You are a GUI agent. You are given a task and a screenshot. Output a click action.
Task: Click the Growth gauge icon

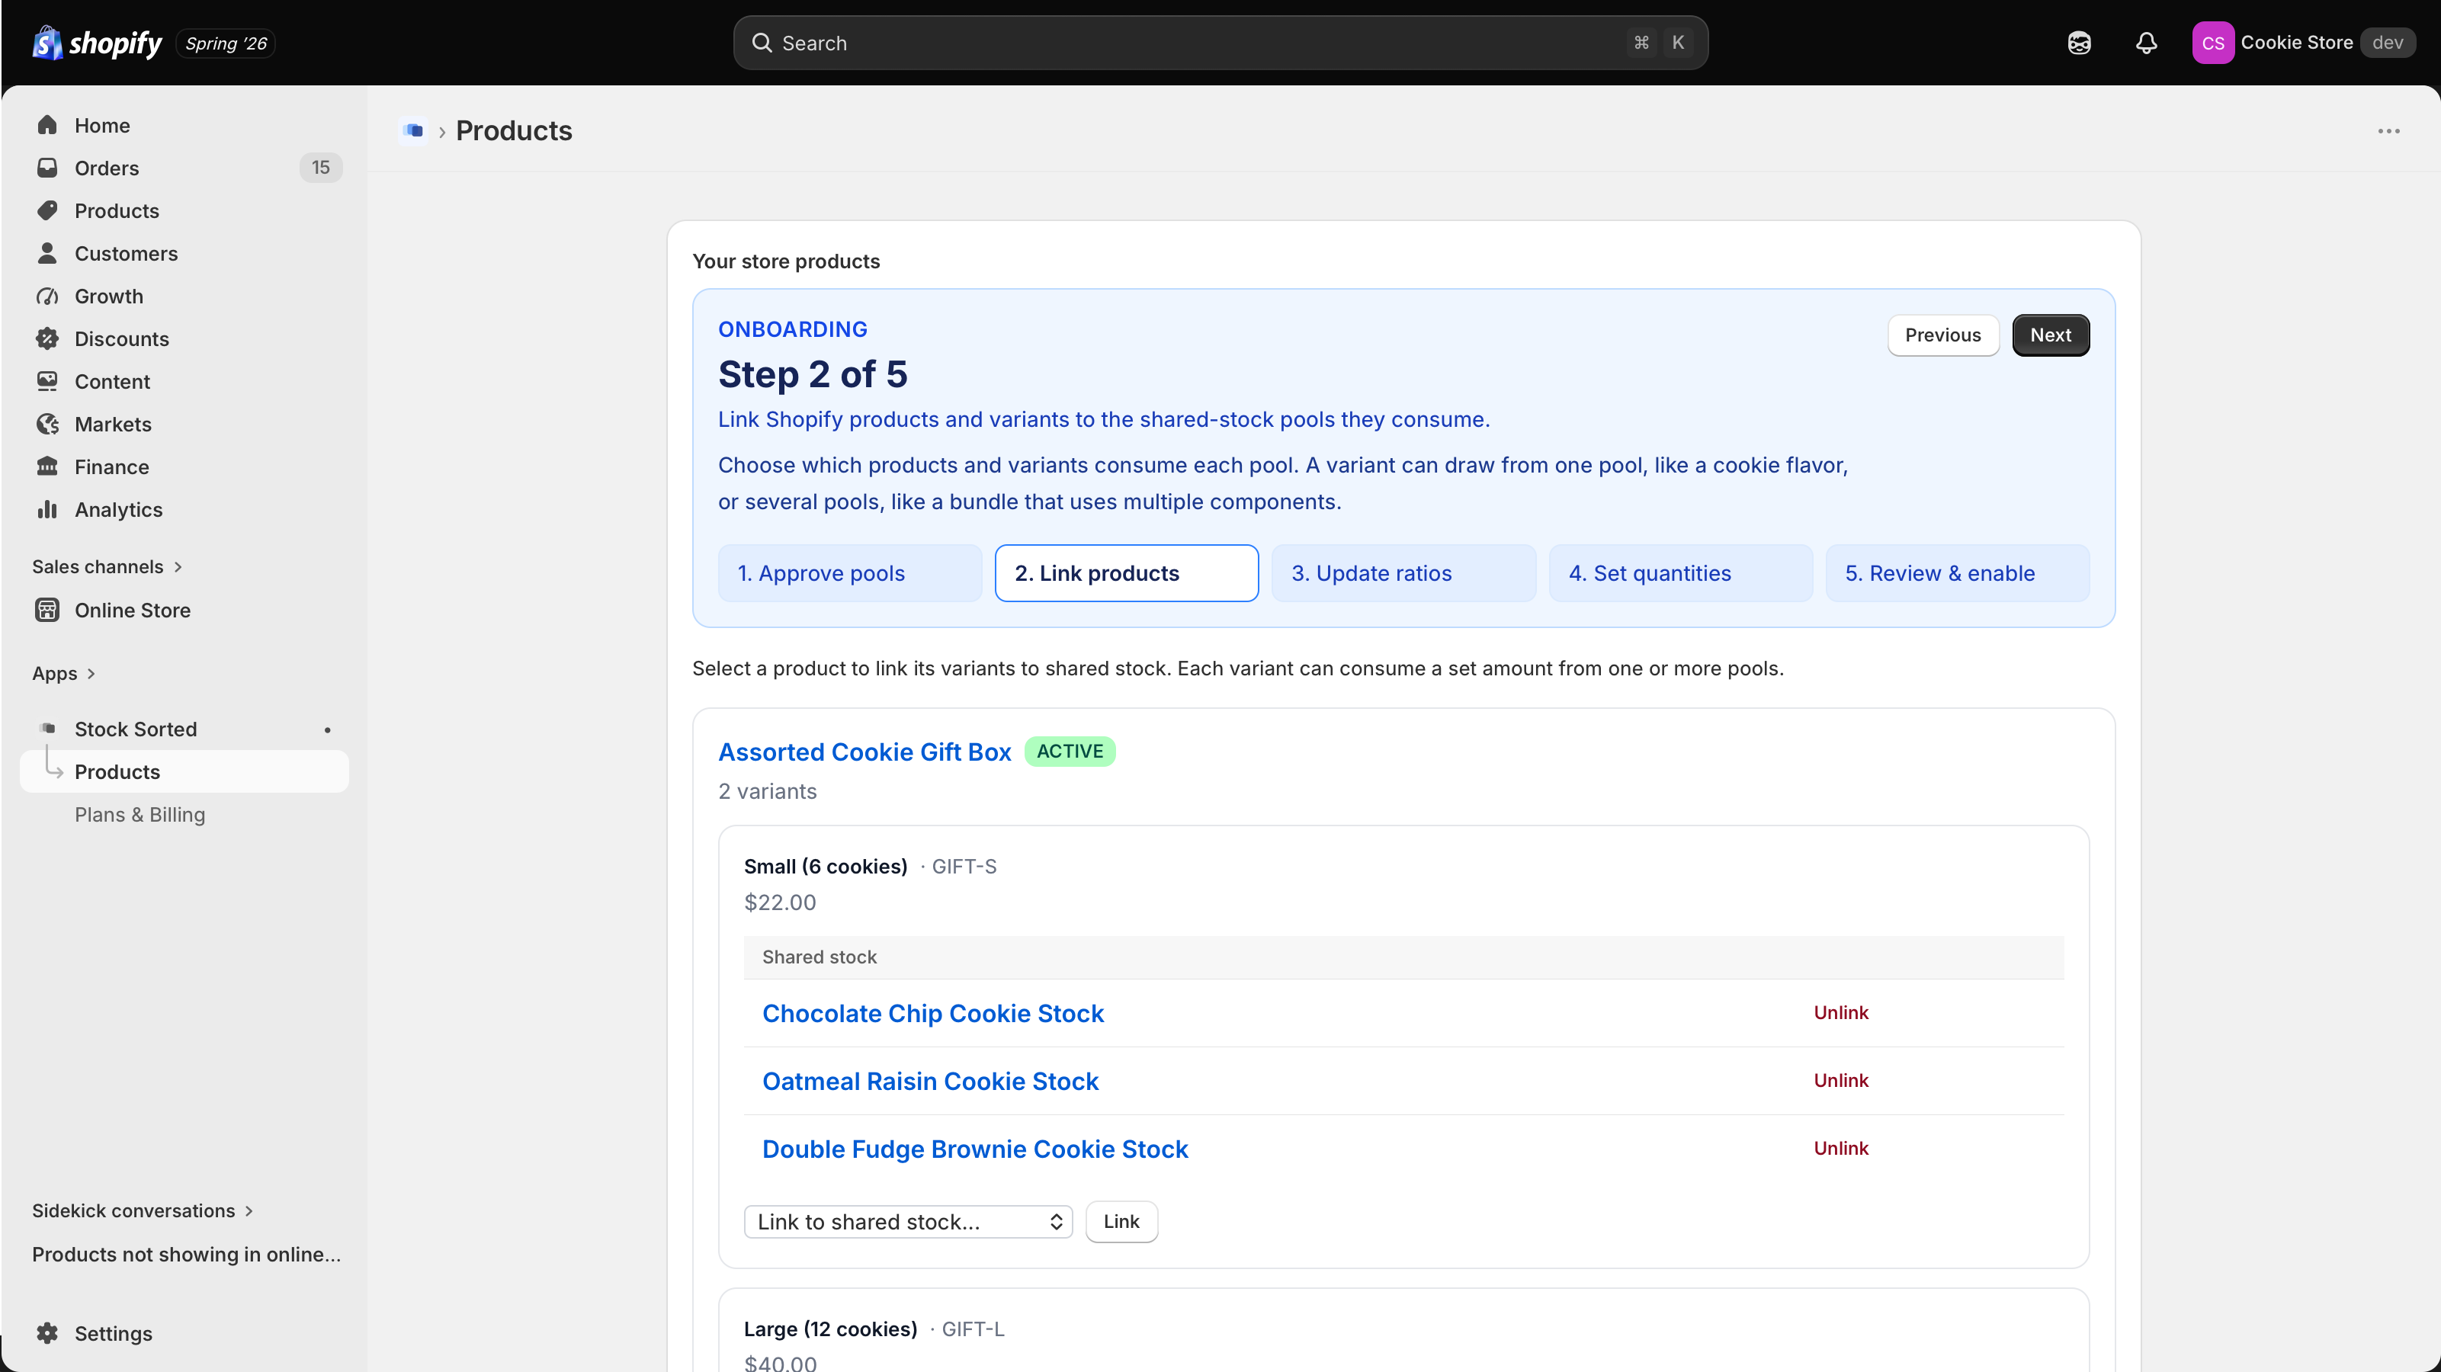pos(47,296)
